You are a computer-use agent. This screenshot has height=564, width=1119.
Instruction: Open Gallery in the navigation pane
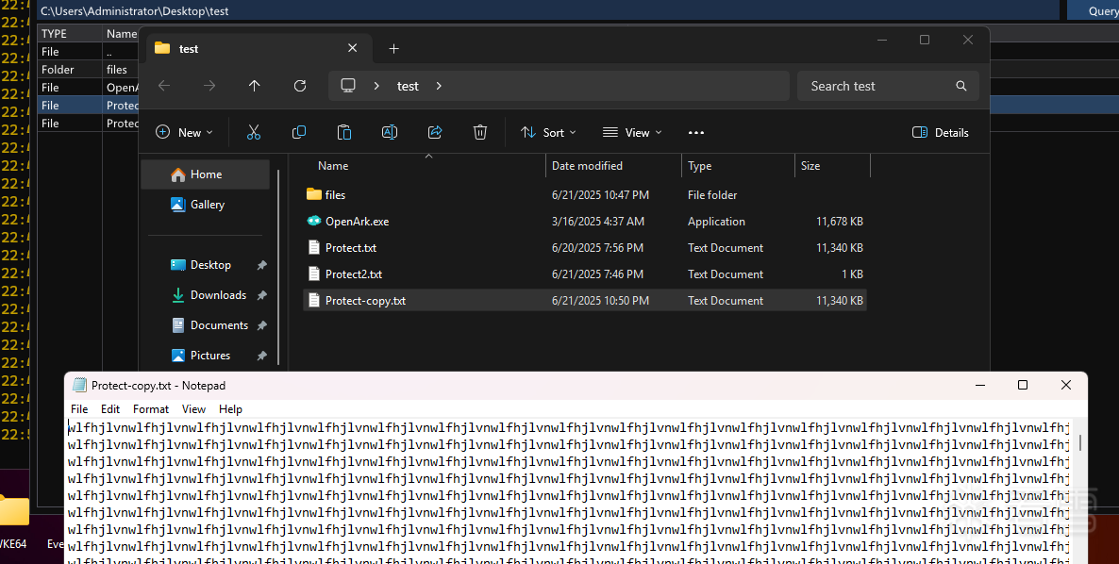click(x=206, y=205)
